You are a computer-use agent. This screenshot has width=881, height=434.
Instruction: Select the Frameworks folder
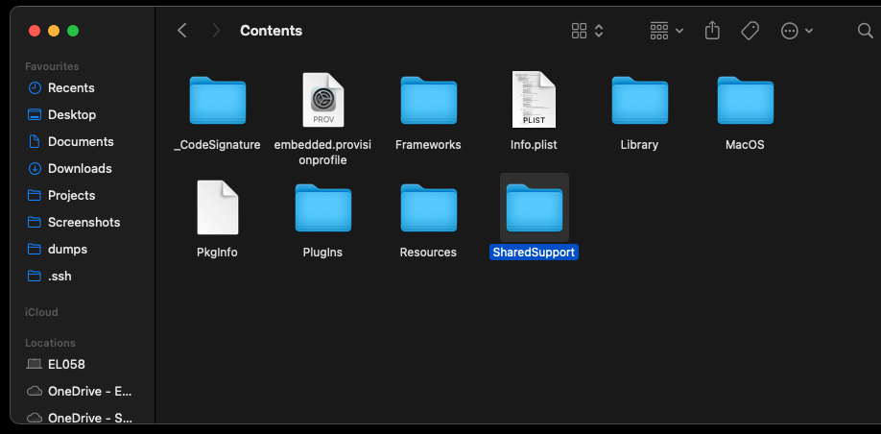428,101
